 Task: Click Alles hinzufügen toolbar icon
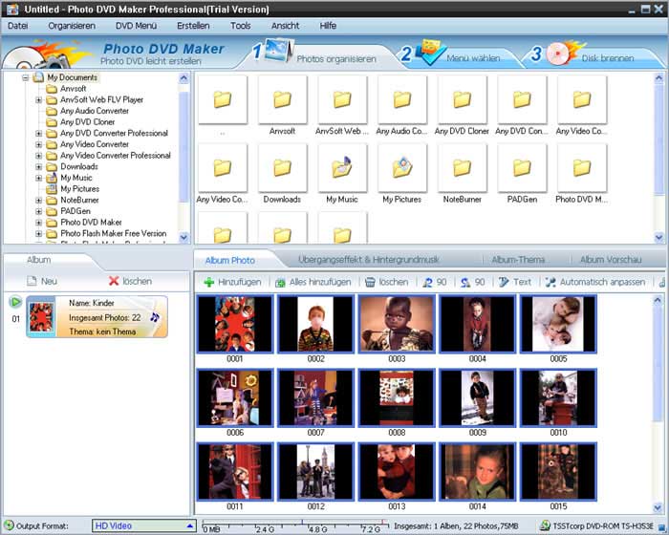pos(280,282)
